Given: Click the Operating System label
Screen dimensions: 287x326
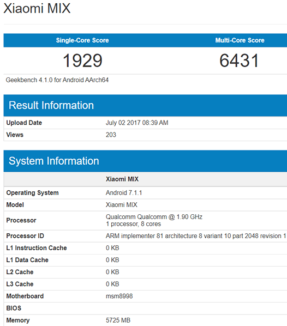Looking at the screenshot, I should pyautogui.click(x=32, y=193).
